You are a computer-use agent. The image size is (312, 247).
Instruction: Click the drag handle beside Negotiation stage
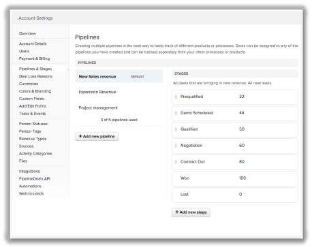(x=176, y=146)
